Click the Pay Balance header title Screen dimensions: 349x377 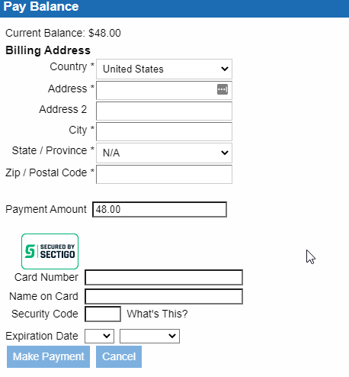click(41, 7)
